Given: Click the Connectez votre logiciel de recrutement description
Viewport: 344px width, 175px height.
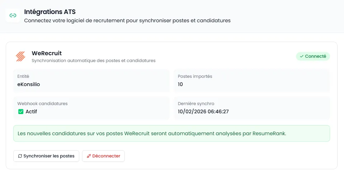Looking at the screenshot, I should 127,21.
